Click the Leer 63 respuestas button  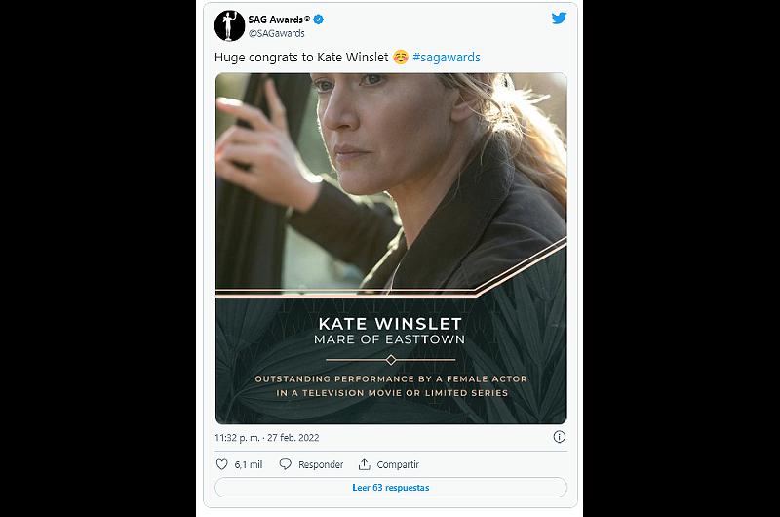[x=391, y=487]
